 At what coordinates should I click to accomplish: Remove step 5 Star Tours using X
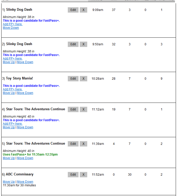84,144
